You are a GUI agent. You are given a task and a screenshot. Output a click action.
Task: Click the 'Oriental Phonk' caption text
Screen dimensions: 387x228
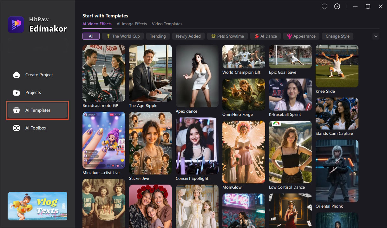(x=329, y=206)
